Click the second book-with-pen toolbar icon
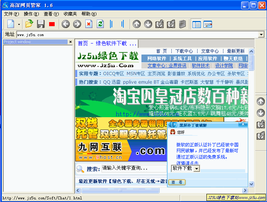This screenshot has height=202, width=267. 171,24
